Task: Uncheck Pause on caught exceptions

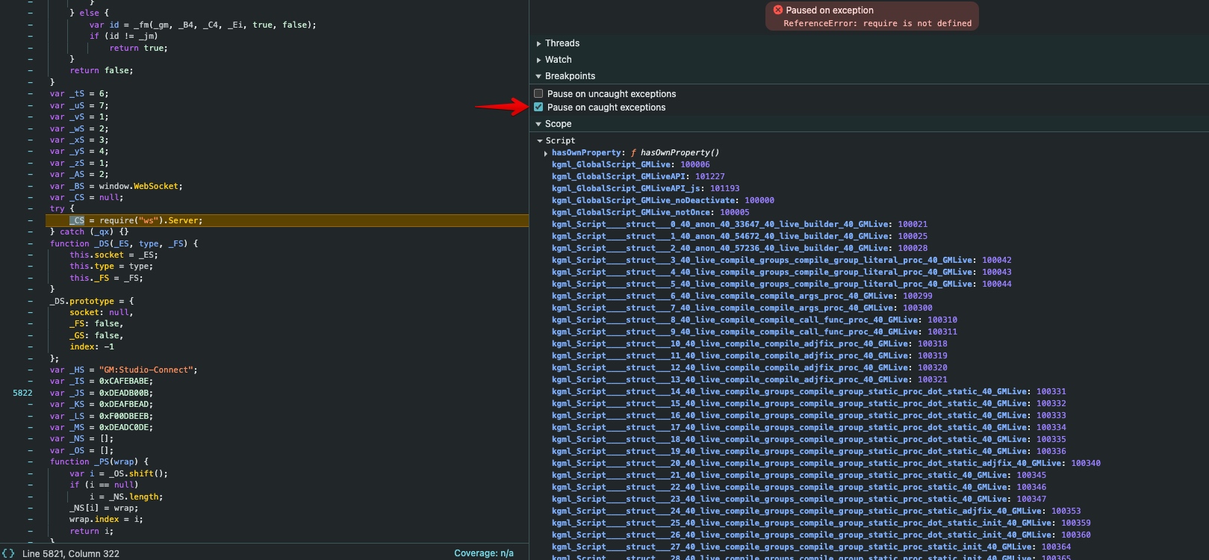Action: pos(538,108)
